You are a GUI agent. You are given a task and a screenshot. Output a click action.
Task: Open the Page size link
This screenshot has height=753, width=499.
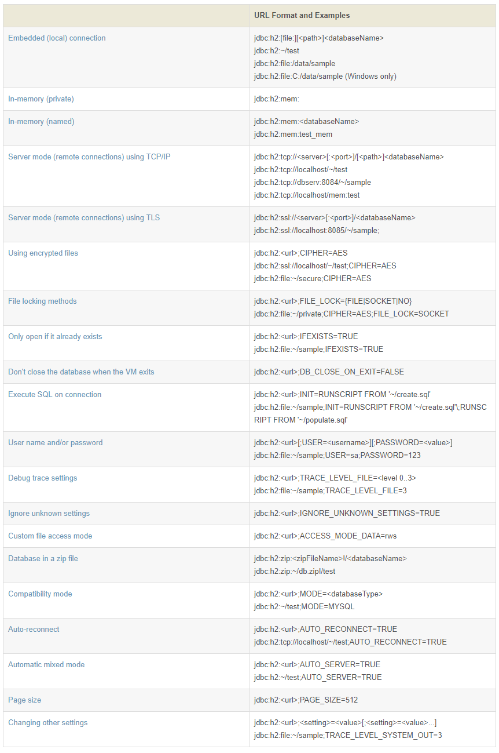[24, 700]
